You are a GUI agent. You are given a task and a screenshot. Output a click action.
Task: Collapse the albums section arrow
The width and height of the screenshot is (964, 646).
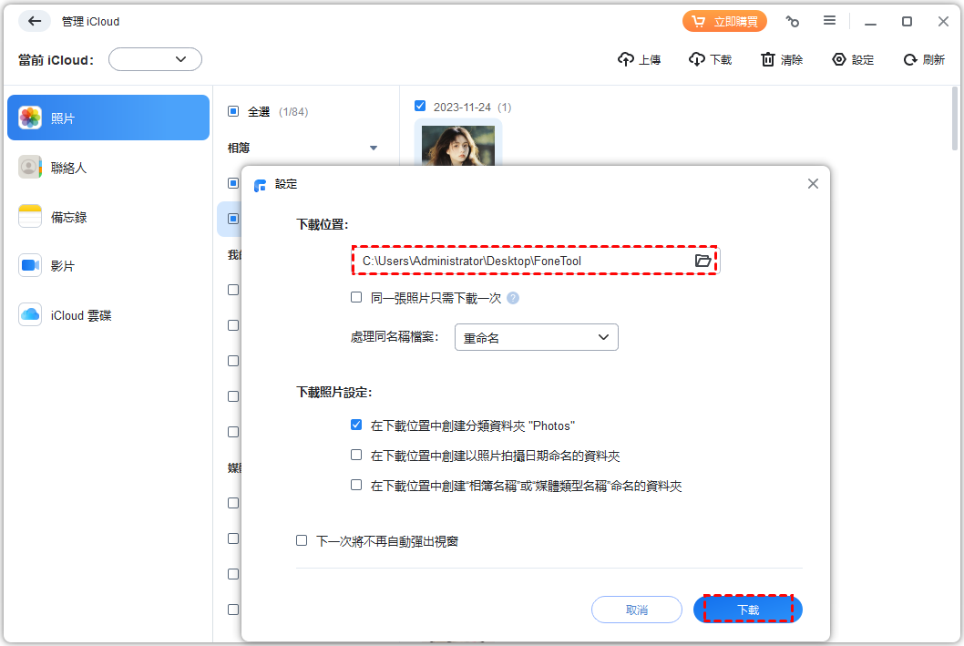tap(373, 148)
